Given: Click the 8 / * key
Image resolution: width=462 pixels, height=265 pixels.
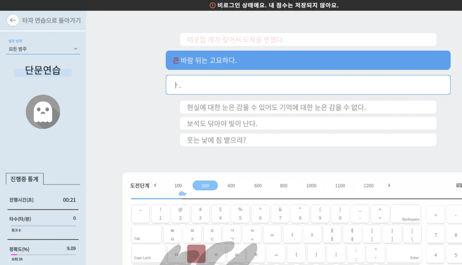Looking at the screenshot, I should coord(300,214).
